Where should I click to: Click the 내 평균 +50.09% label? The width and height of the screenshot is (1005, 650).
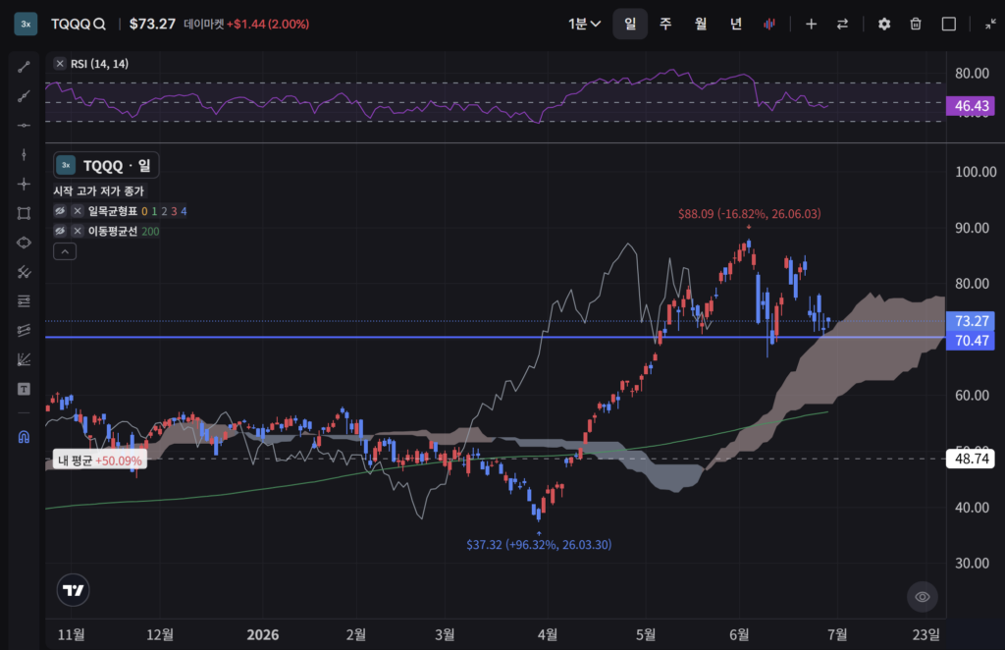100,460
